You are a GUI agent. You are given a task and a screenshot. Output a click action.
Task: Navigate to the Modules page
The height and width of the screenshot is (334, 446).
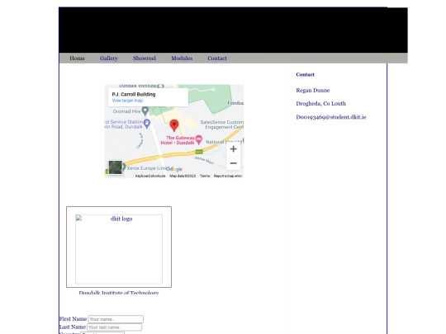click(182, 59)
